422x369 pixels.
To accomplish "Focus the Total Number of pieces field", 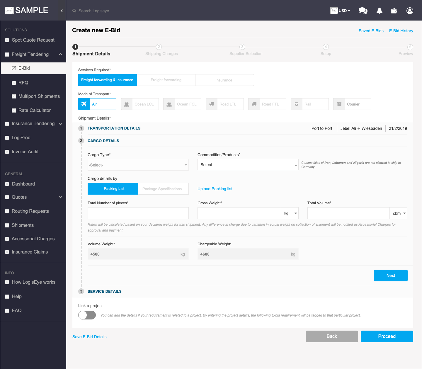I will pos(138,213).
